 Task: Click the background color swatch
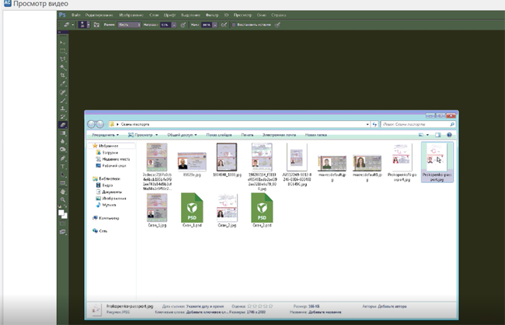[x=65, y=216]
